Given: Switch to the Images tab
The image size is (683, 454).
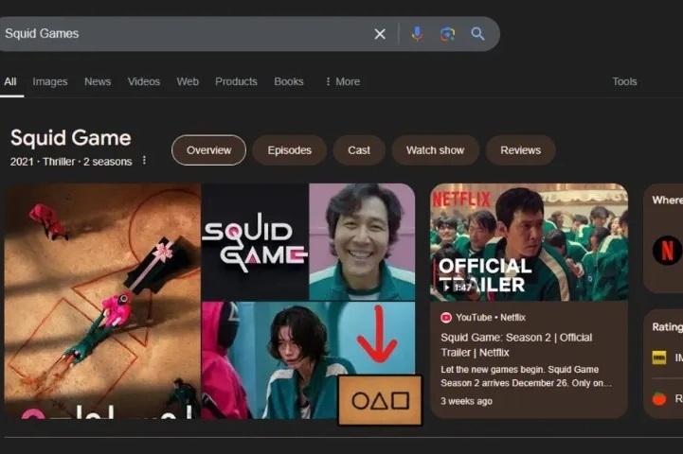Looking at the screenshot, I should pyautogui.click(x=50, y=81).
